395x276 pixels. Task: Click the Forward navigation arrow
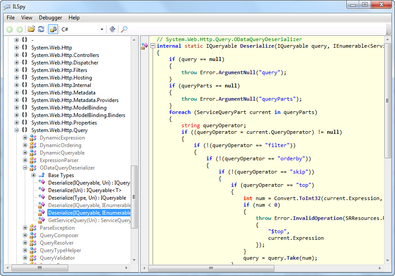pos(19,29)
